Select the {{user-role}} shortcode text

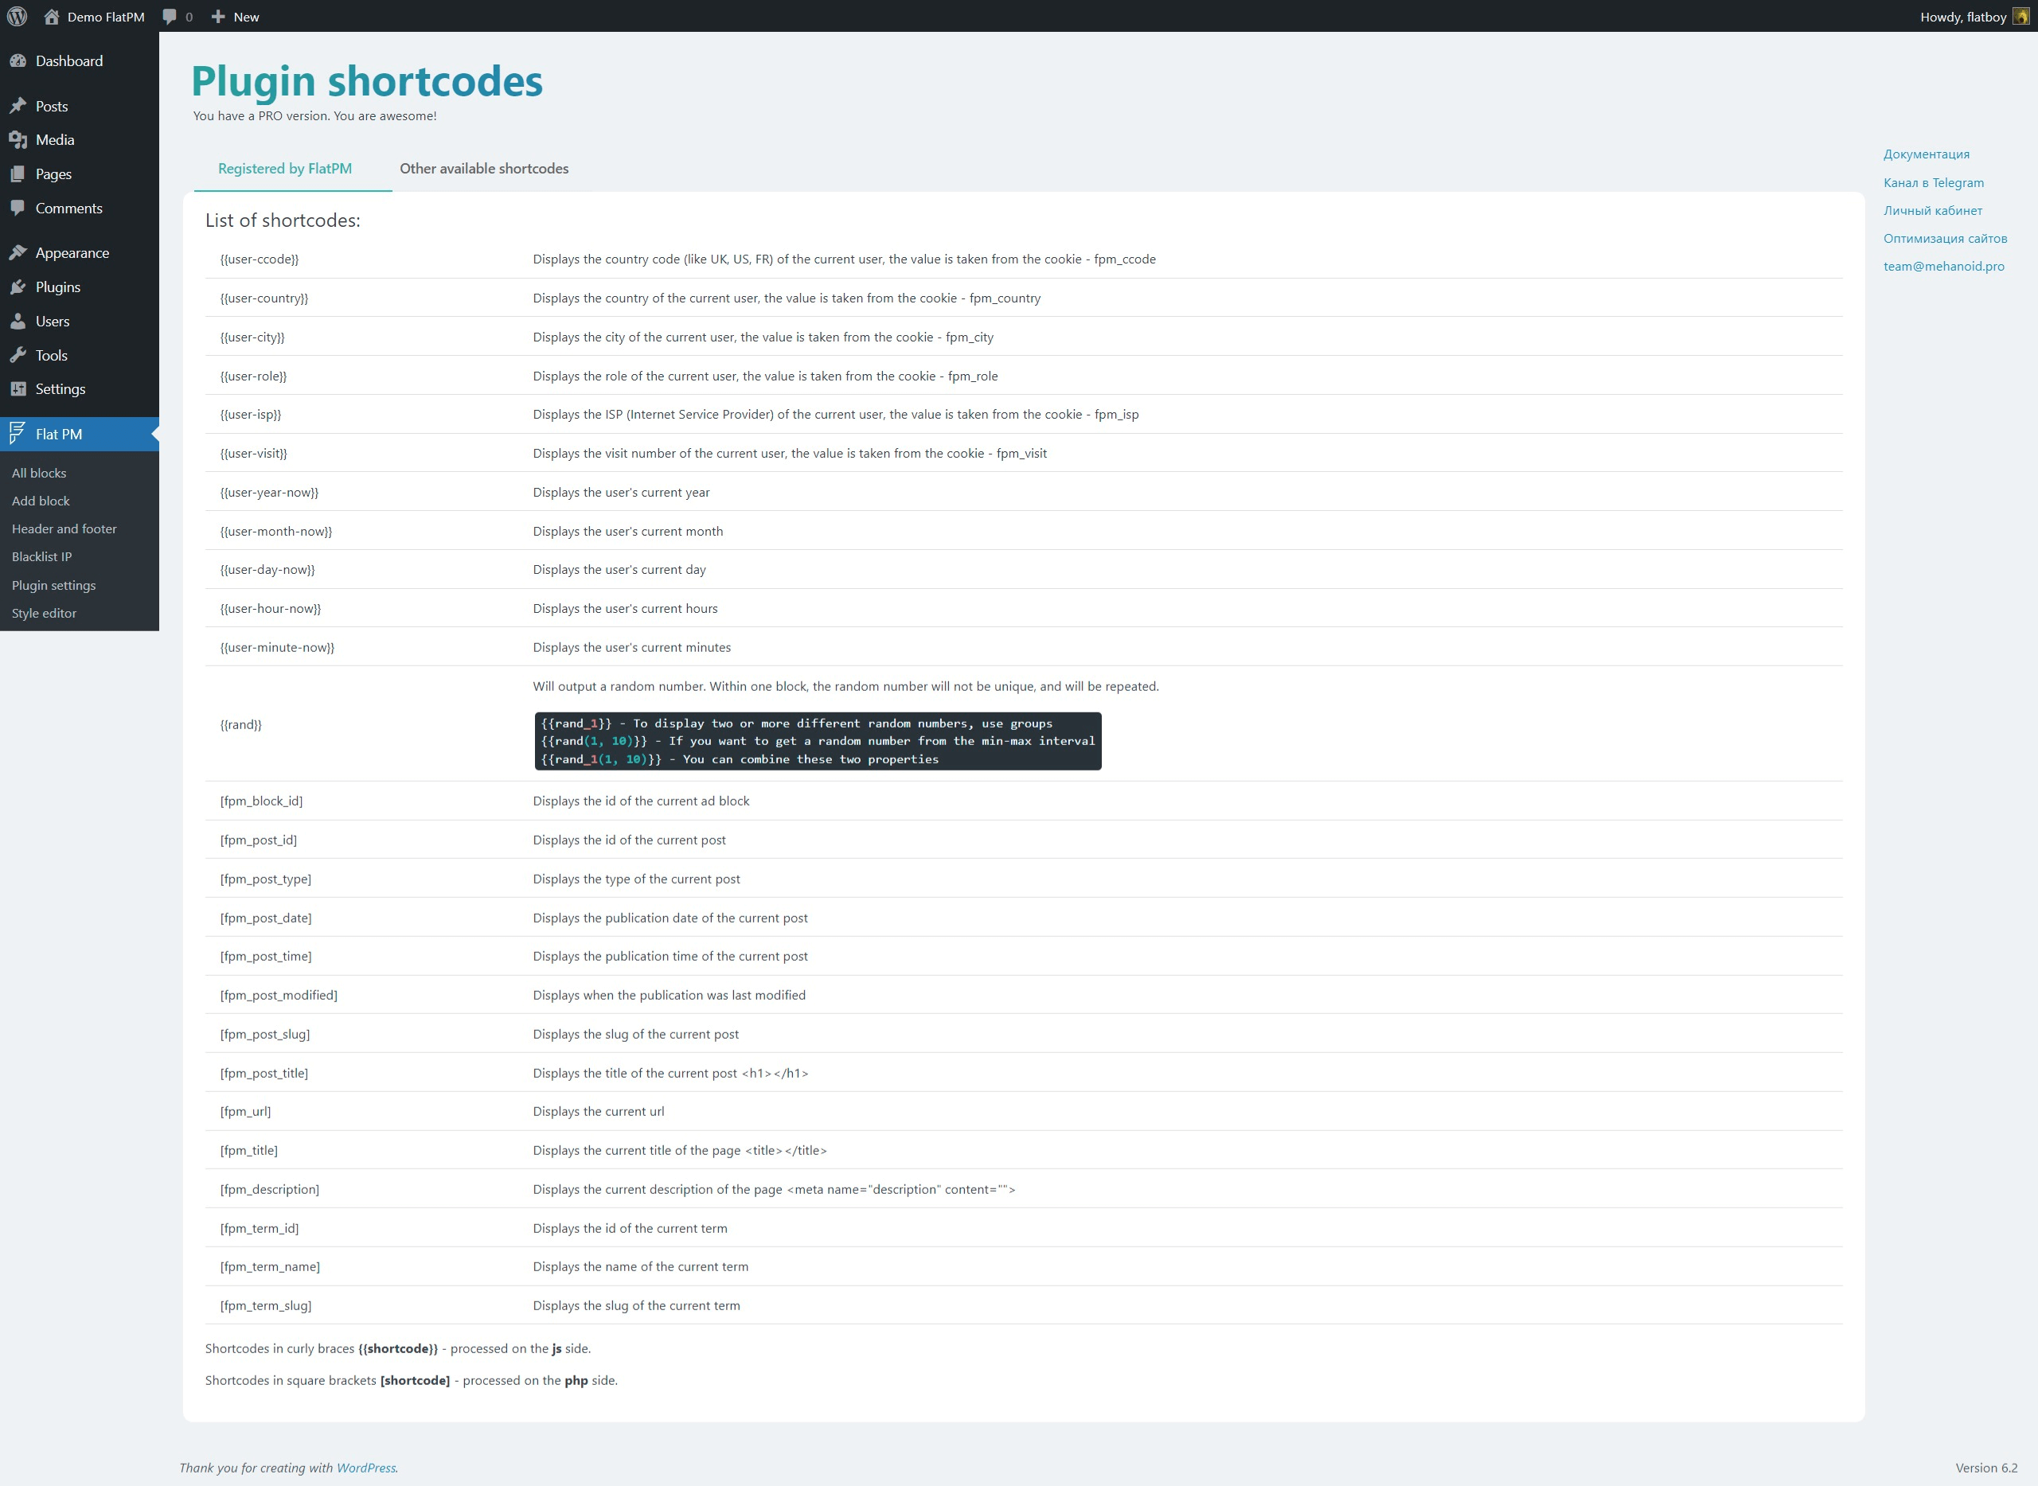click(253, 376)
